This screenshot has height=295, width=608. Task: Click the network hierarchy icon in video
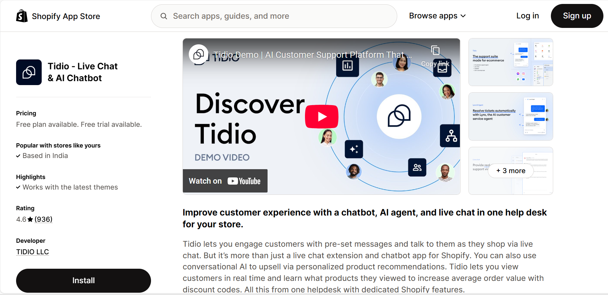click(x=450, y=136)
